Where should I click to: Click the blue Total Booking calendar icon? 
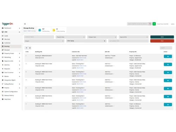pyautogui.click(x=40, y=30)
